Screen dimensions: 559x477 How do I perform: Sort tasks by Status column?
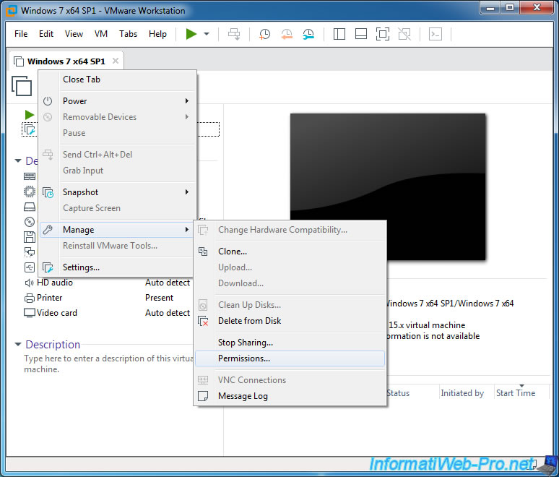point(398,393)
